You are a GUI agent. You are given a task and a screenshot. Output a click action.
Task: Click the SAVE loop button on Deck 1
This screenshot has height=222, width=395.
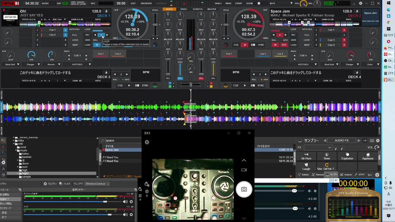point(87,40)
